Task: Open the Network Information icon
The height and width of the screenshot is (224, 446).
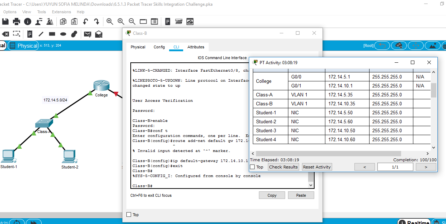Action: (28, 22)
